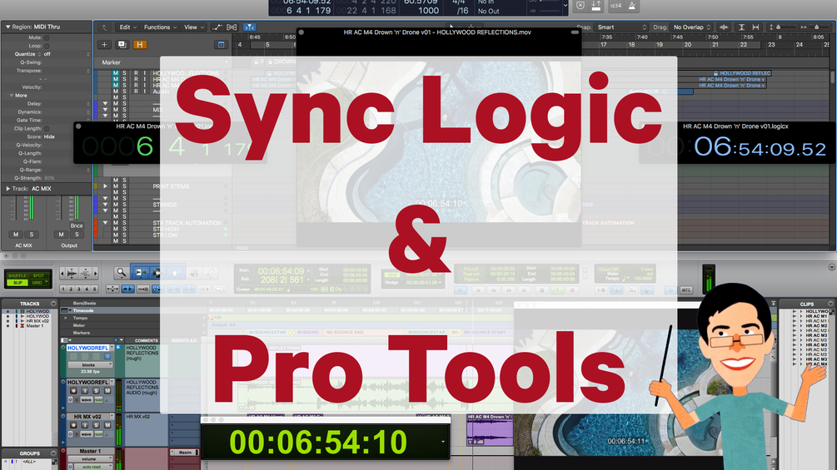Solo the HR MX v02 track
The height and width of the screenshot is (470, 837).
(x=96, y=425)
